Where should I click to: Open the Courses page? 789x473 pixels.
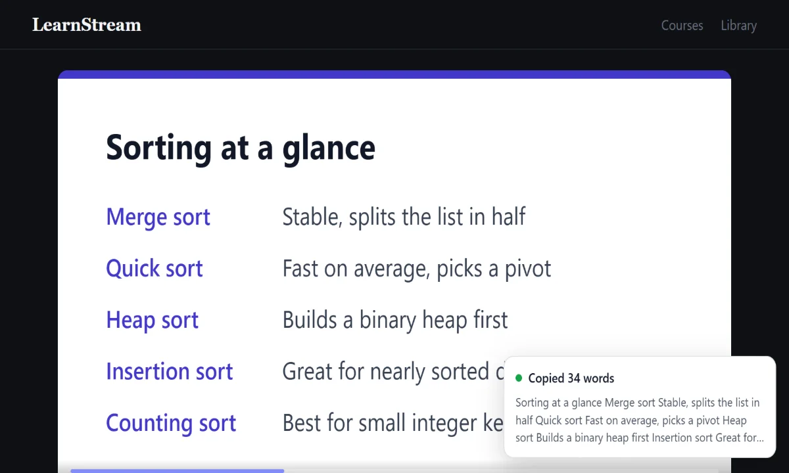point(682,26)
